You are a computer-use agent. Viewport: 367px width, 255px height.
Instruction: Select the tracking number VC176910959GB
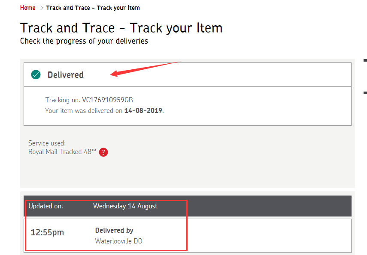coord(107,100)
